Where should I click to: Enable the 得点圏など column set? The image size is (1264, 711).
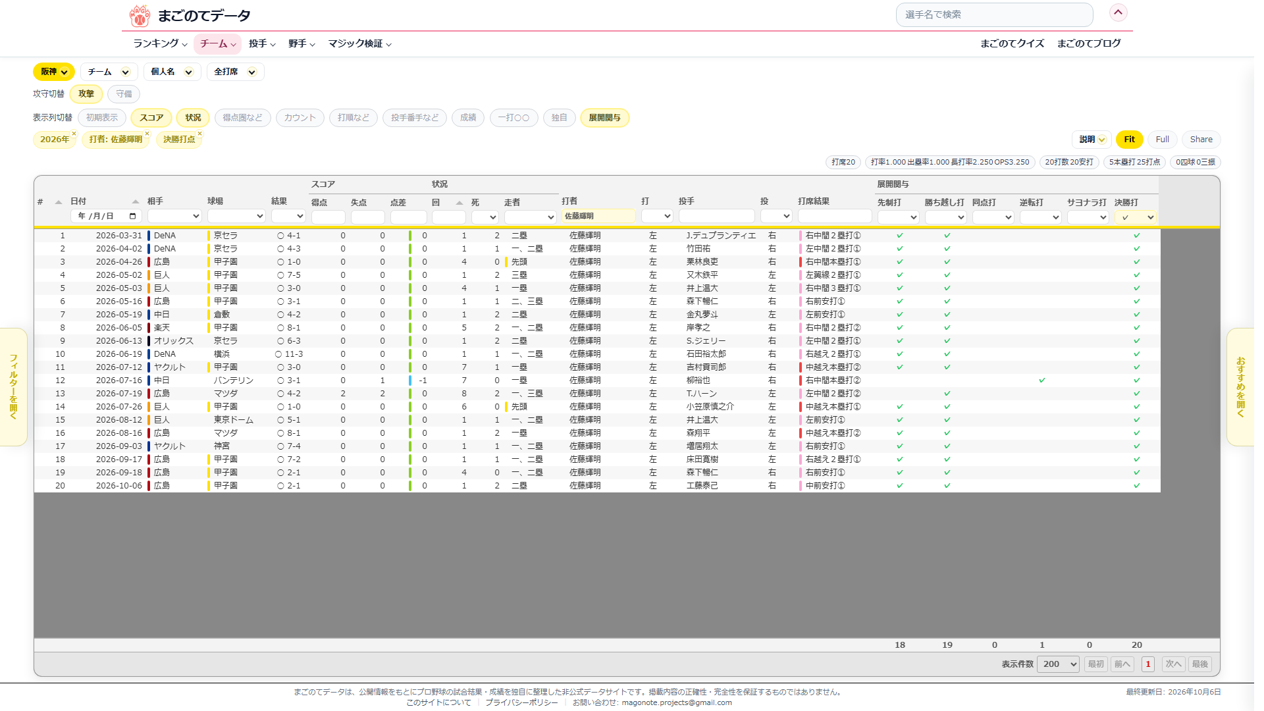click(242, 118)
